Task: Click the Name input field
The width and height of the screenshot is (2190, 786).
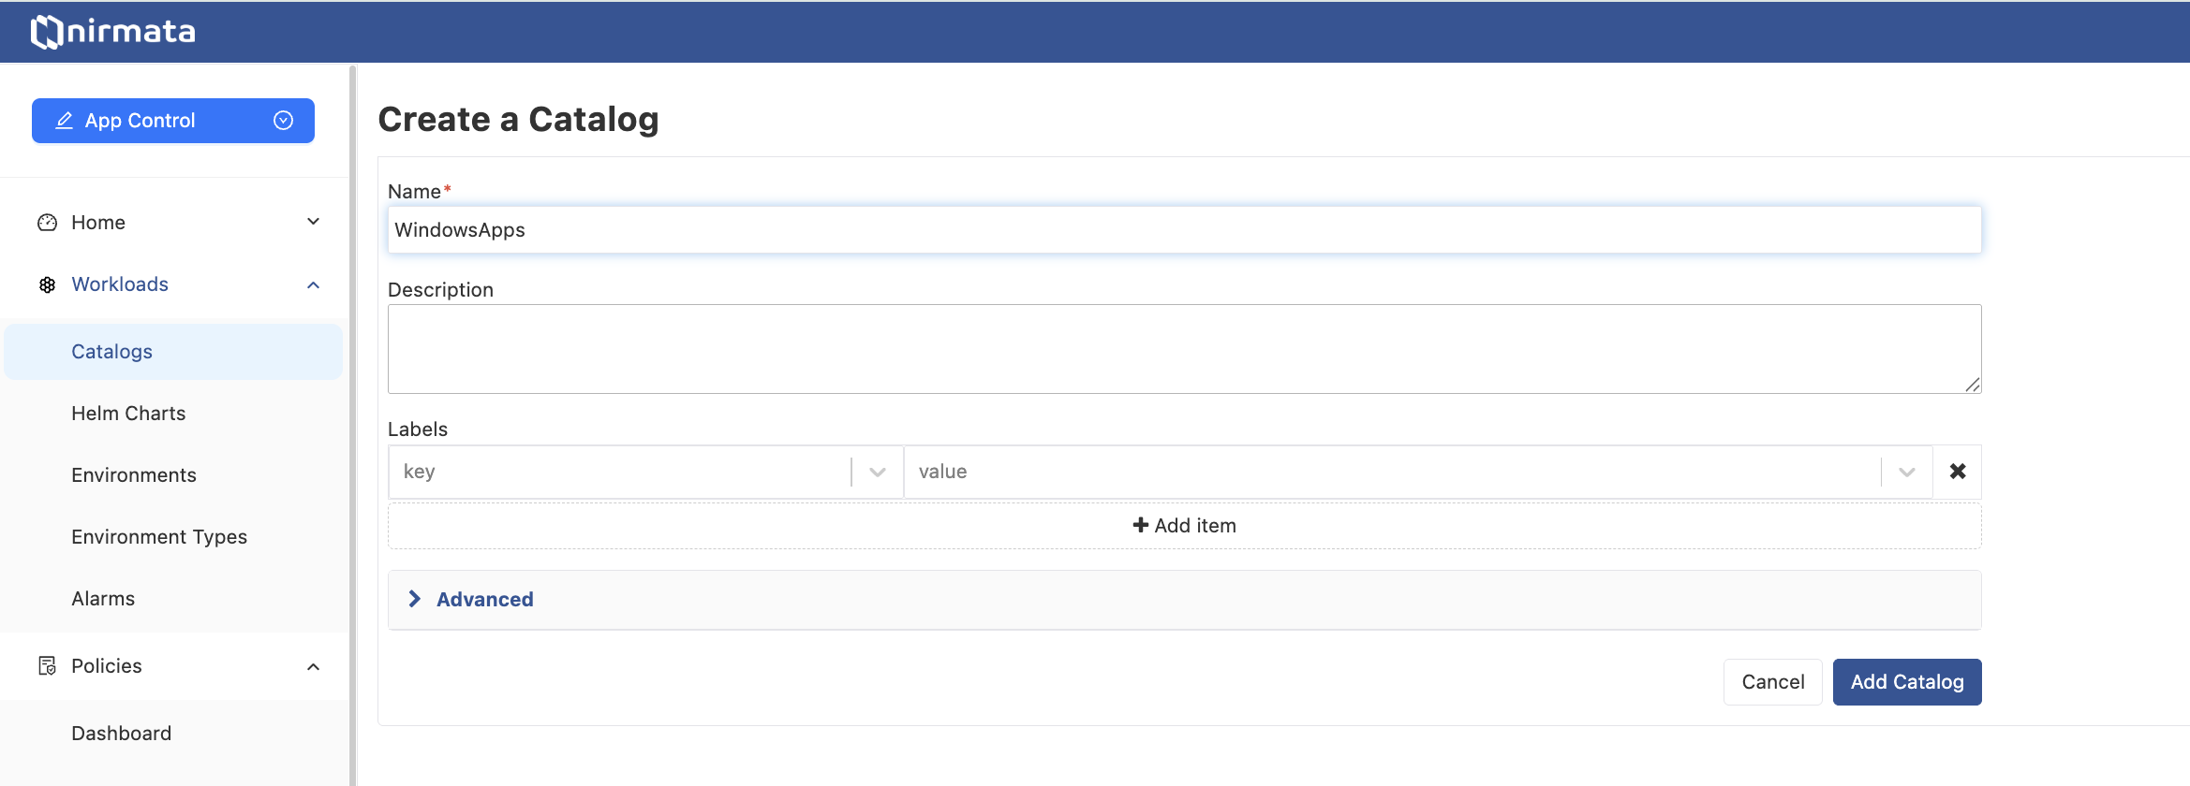Action: click(1184, 230)
